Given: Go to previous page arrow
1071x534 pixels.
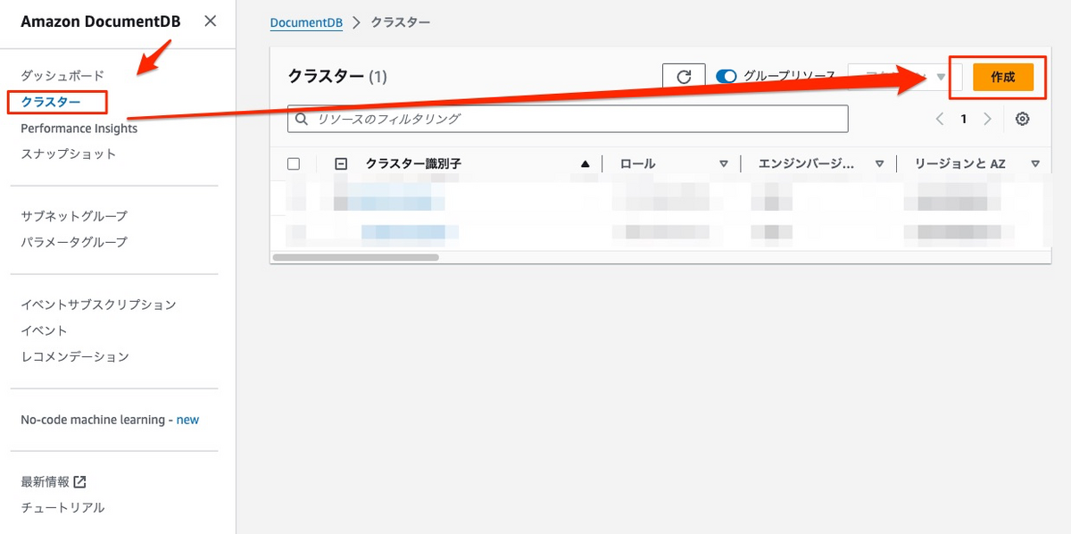Looking at the screenshot, I should click(x=940, y=119).
